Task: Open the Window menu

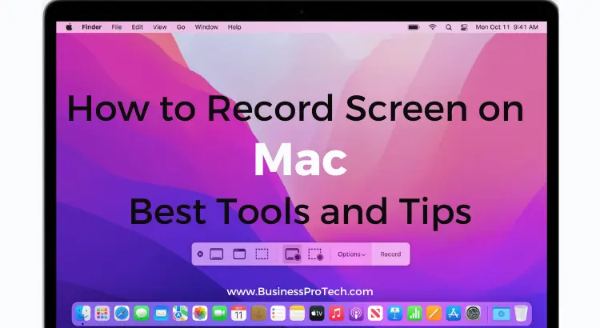Action: click(x=206, y=27)
